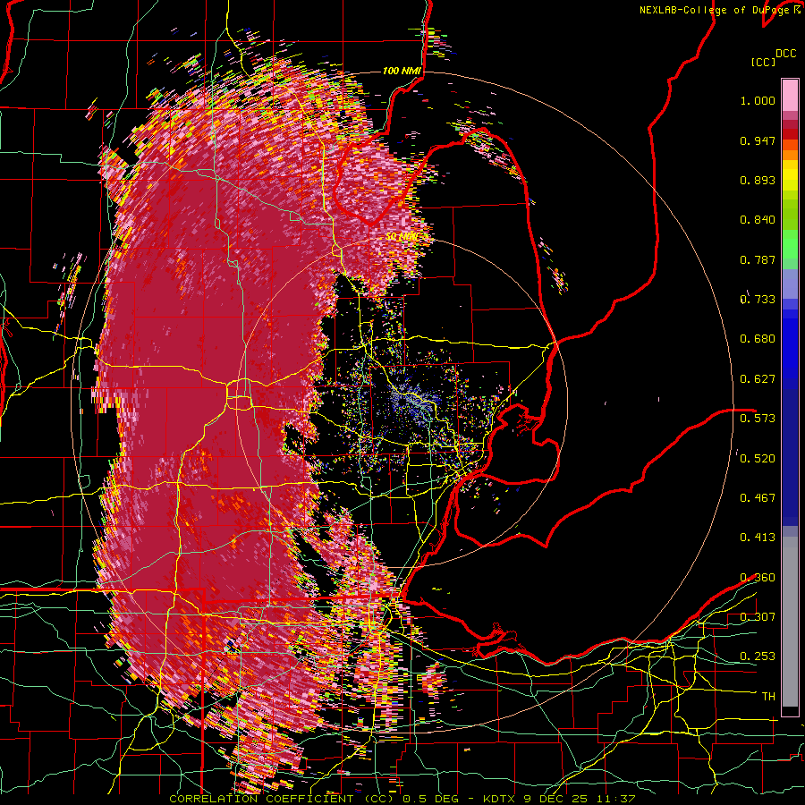
Task: Click the light pink segment of the color bar
Action: tap(790, 96)
